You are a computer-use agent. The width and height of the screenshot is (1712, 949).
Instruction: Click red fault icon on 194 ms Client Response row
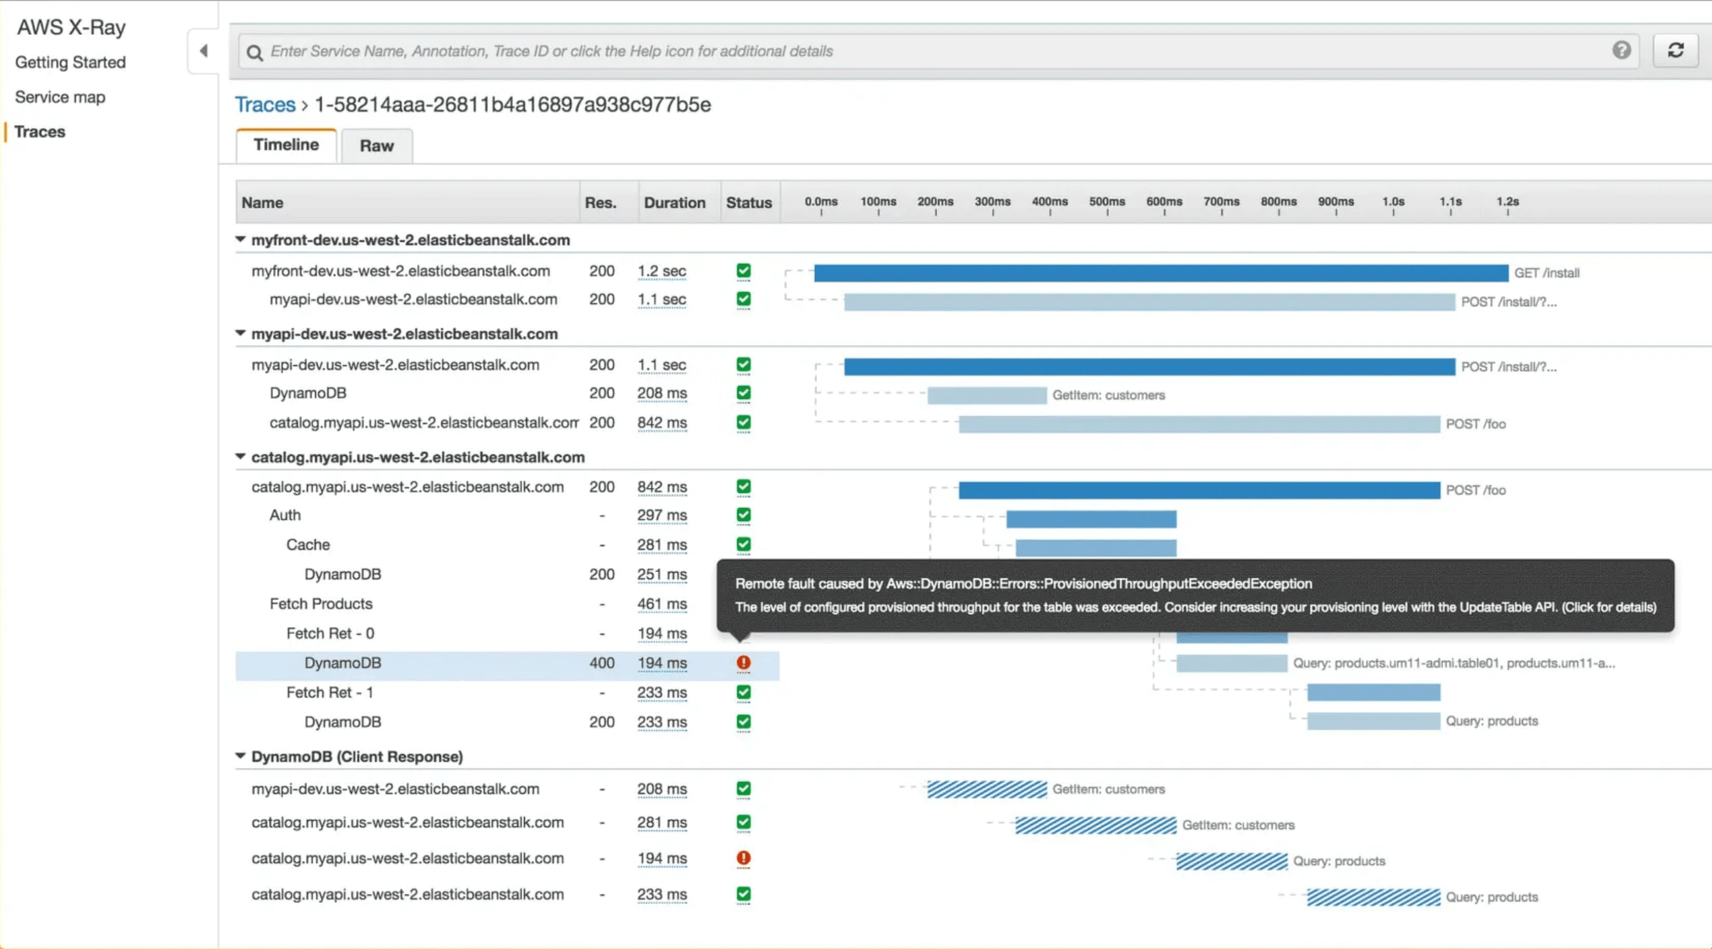pos(743,858)
